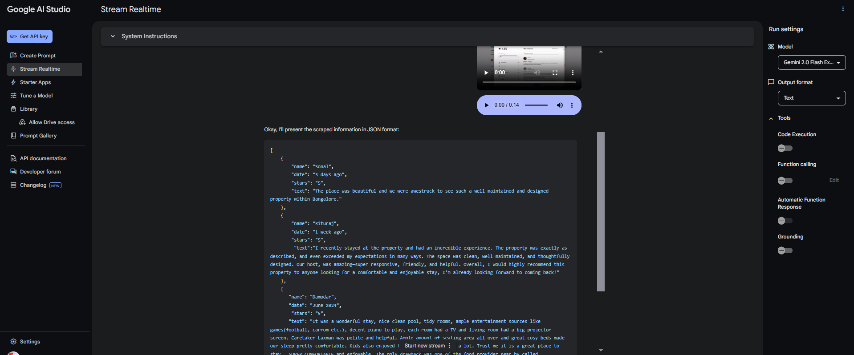Click the scroll down arrow

(601, 350)
